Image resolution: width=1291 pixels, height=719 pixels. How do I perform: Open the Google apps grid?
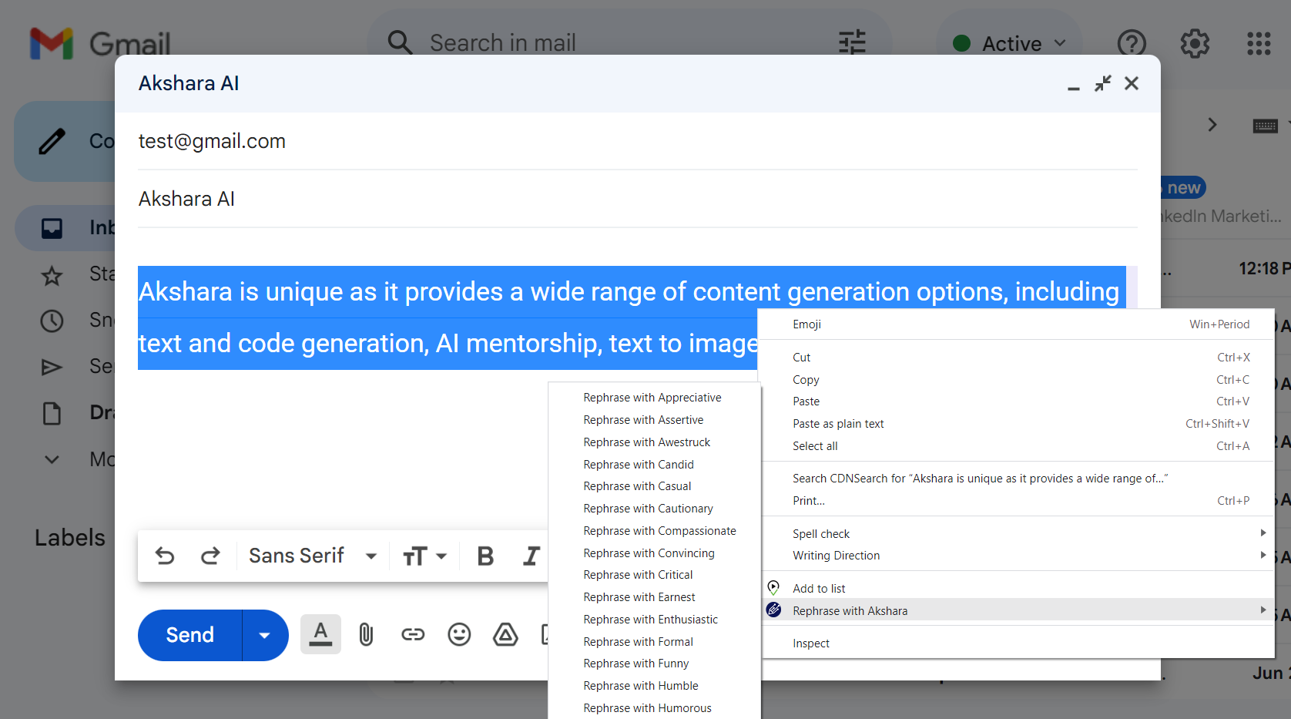click(1259, 44)
